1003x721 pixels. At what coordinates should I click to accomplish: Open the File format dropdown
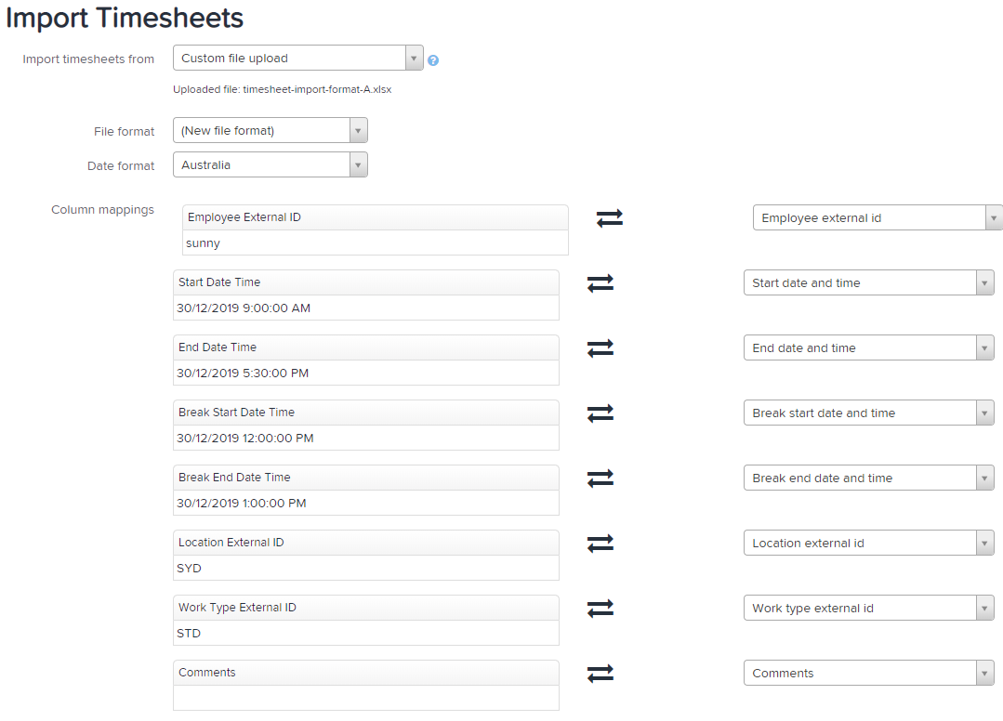[270, 130]
